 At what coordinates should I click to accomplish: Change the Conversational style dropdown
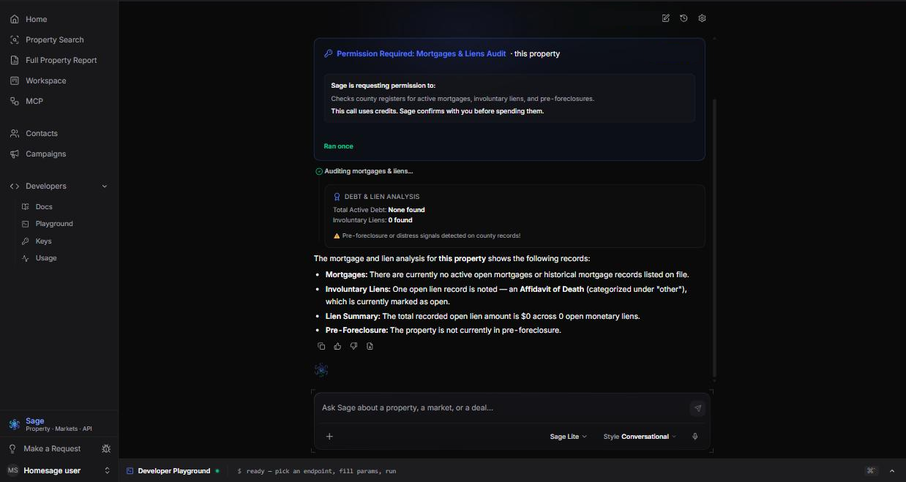[640, 437]
